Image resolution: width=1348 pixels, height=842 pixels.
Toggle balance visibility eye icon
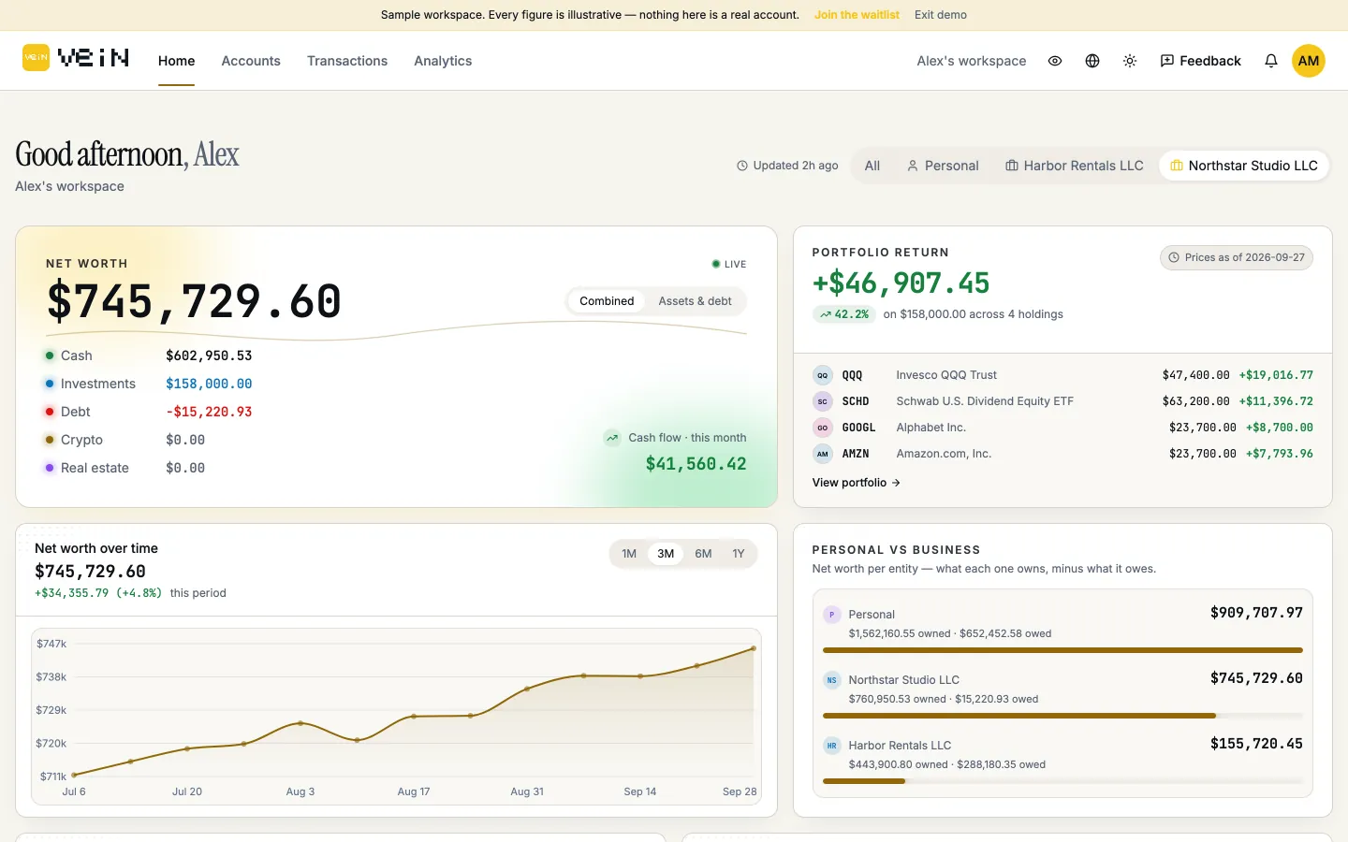click(x=1055, y=61)
